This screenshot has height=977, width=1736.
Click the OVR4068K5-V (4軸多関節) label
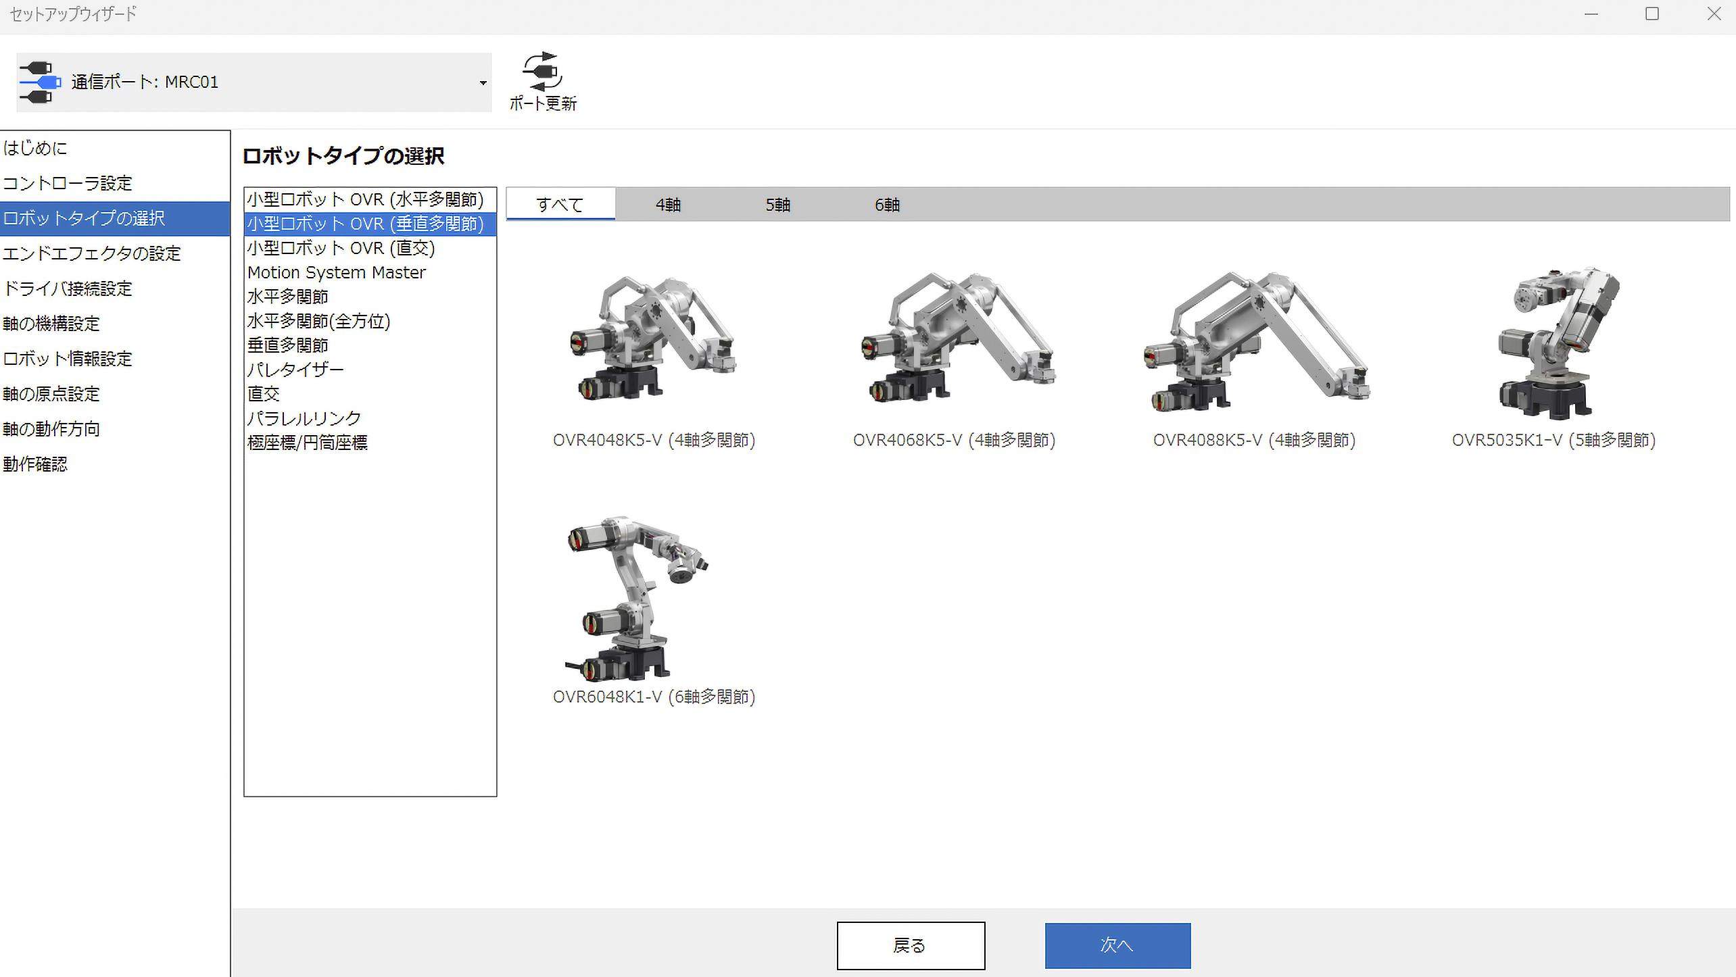954,441
